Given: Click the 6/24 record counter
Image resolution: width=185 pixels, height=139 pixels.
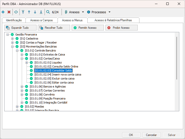Looking at the screenshot, I should [x=55, y=12].
